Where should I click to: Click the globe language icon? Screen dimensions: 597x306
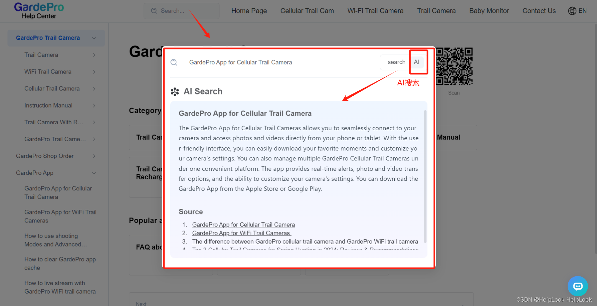(x=572, y=11)
